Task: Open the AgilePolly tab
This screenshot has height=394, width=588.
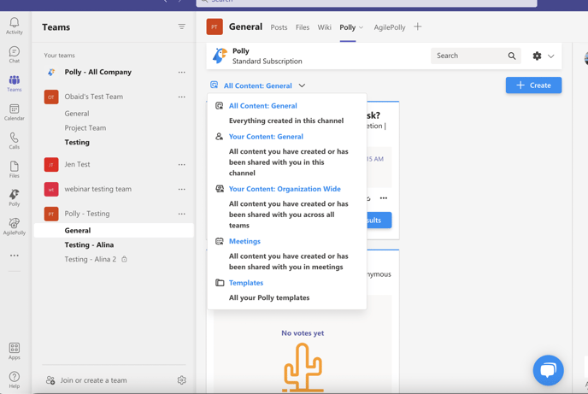Action: (x=390, y=27)
